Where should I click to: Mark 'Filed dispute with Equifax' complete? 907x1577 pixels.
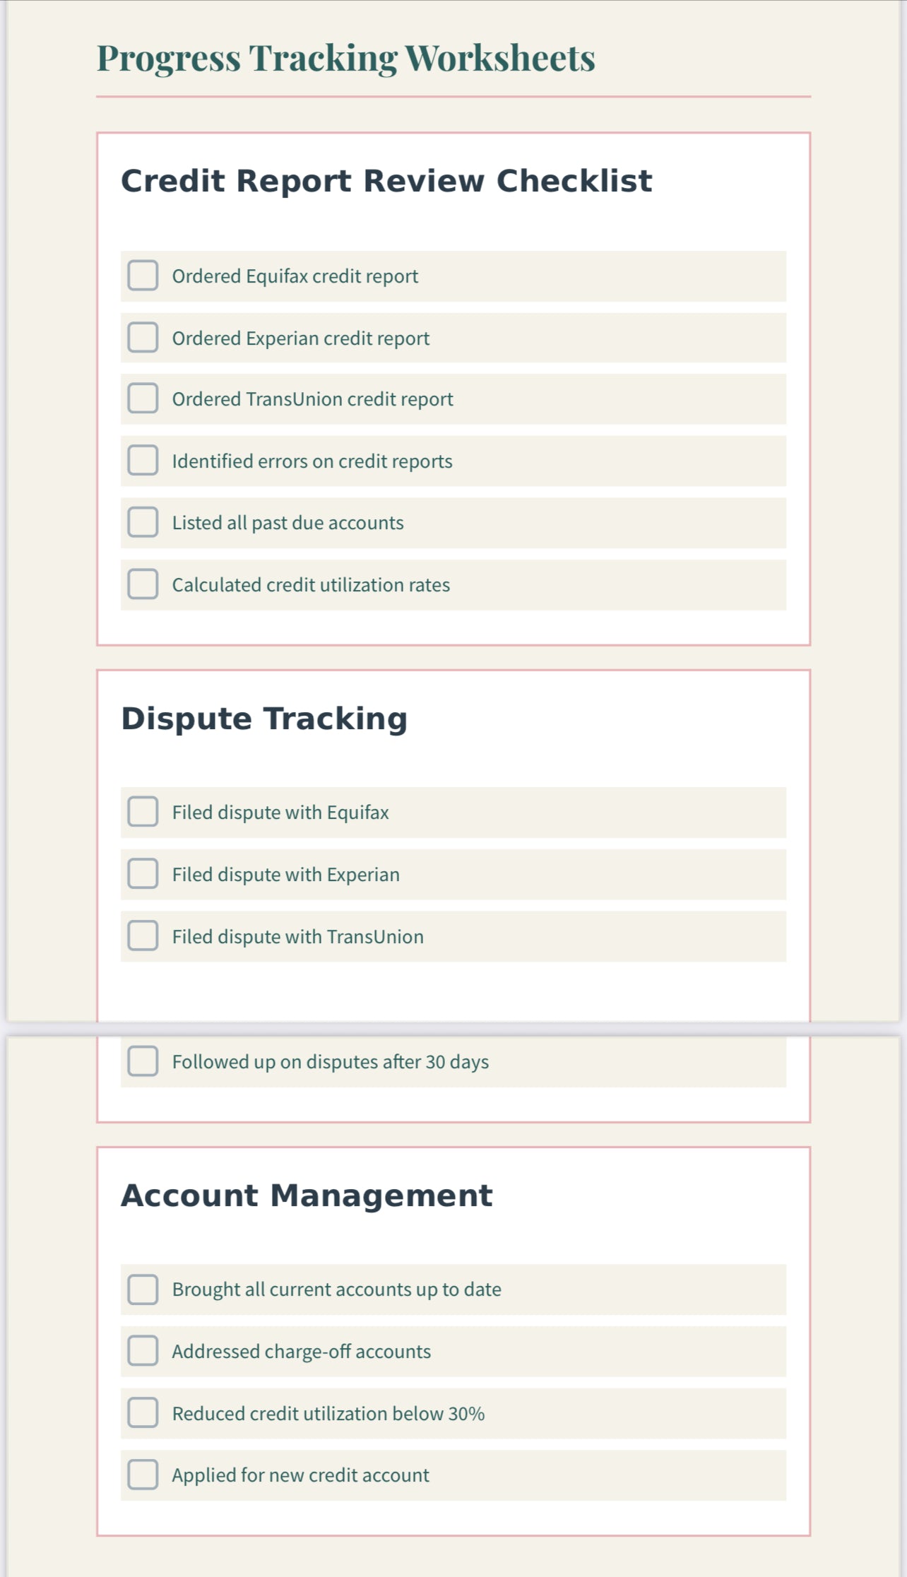click(x=143, y=813)
